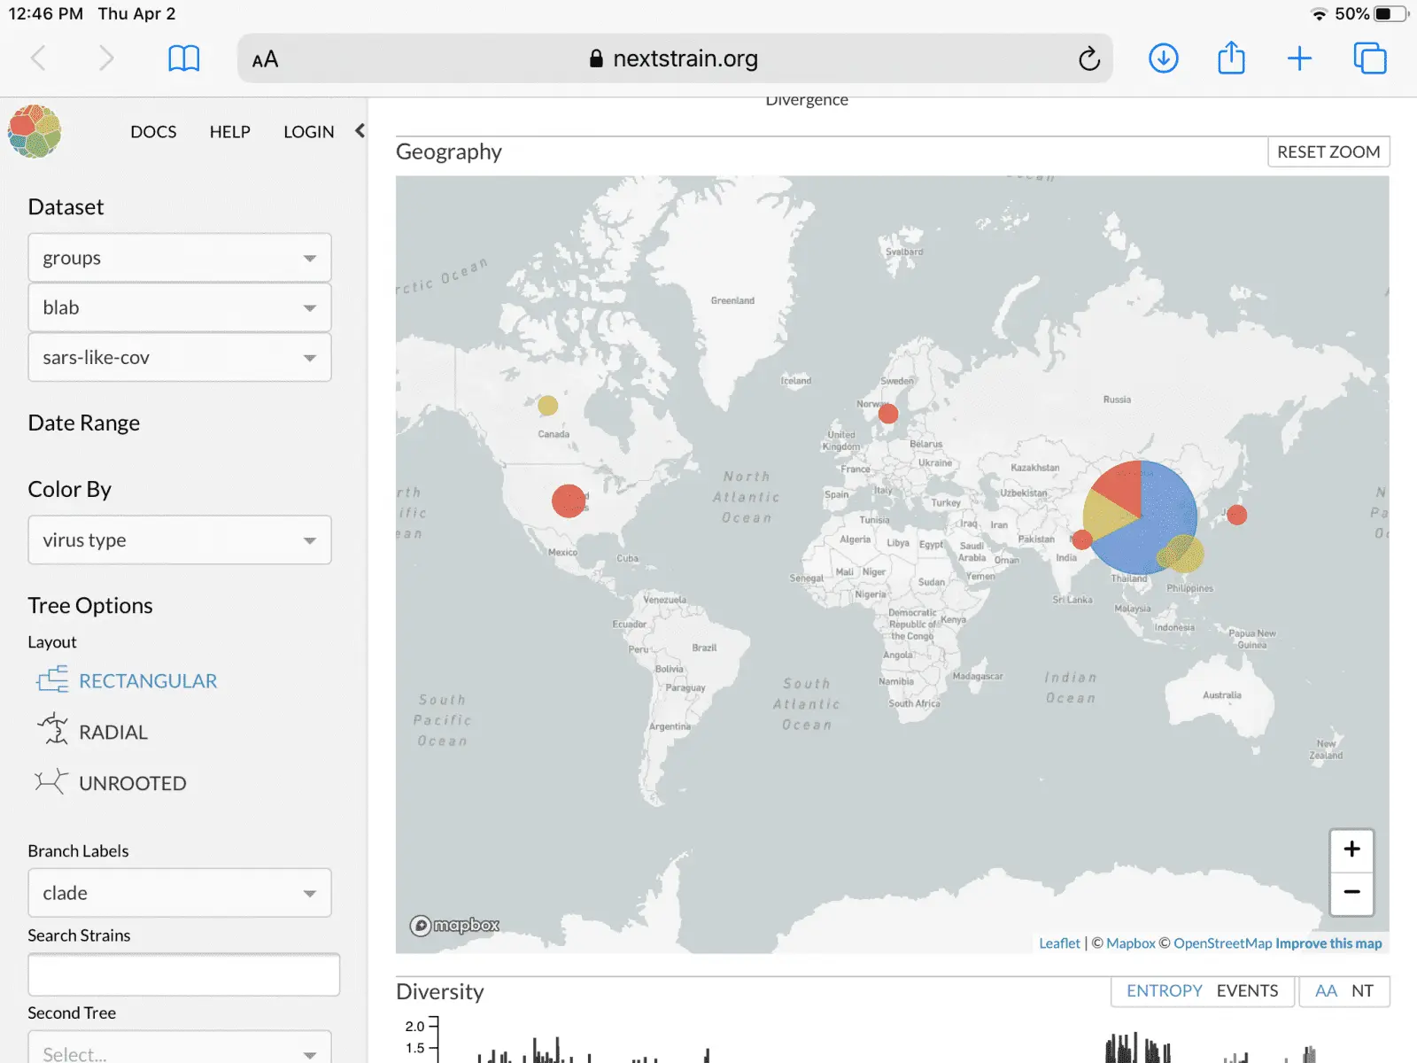The image size is (1417, 1063).
Task: Tap the Safari share icon
Action: click(x=1231, y=59)
